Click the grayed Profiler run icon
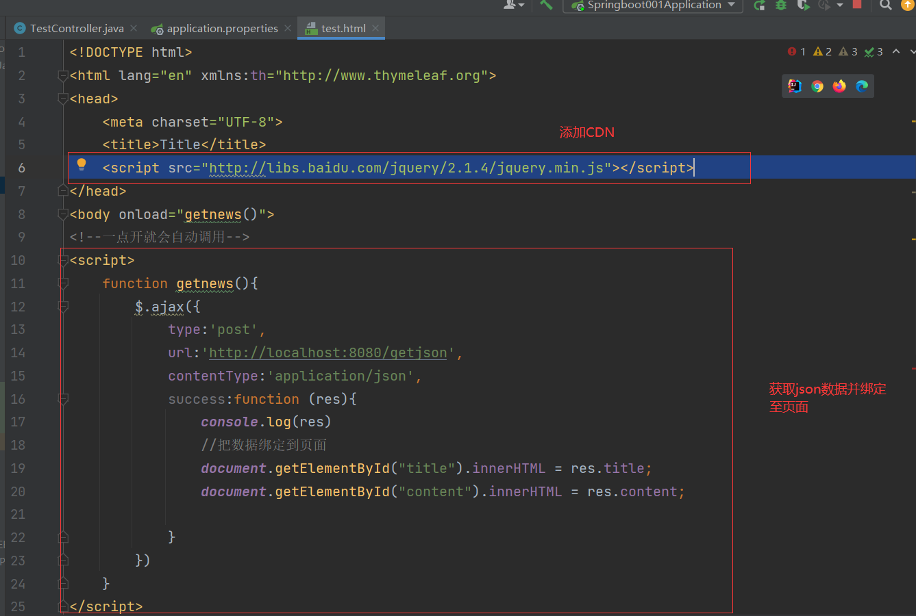Viewport: 916px width, 616px height. pyautogui.click(x=824, y=5)
